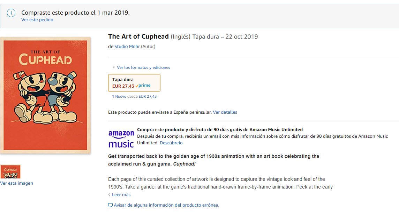Open '1 Nuevo' offers link
Screen dimensions: 399x216
119,96
